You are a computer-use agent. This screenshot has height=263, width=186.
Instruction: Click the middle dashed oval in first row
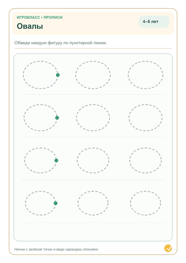tap(93, 75)
